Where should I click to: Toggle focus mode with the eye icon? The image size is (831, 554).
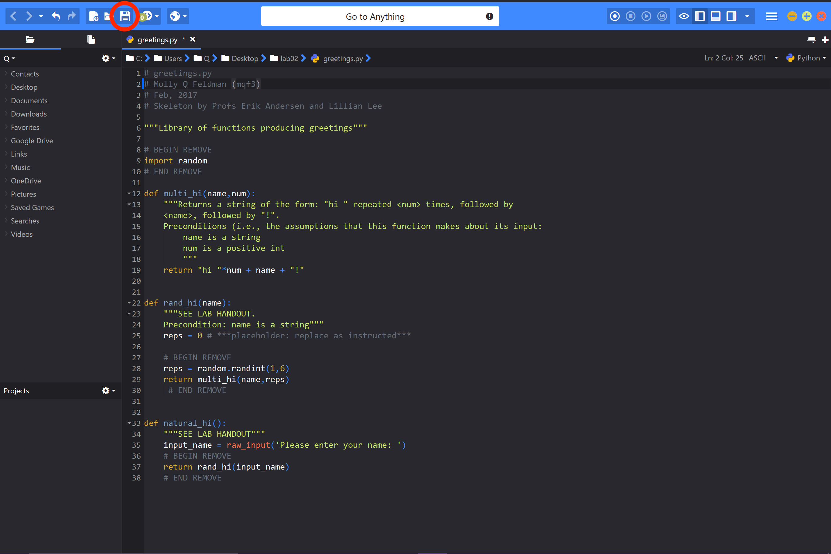pos(684,16)
